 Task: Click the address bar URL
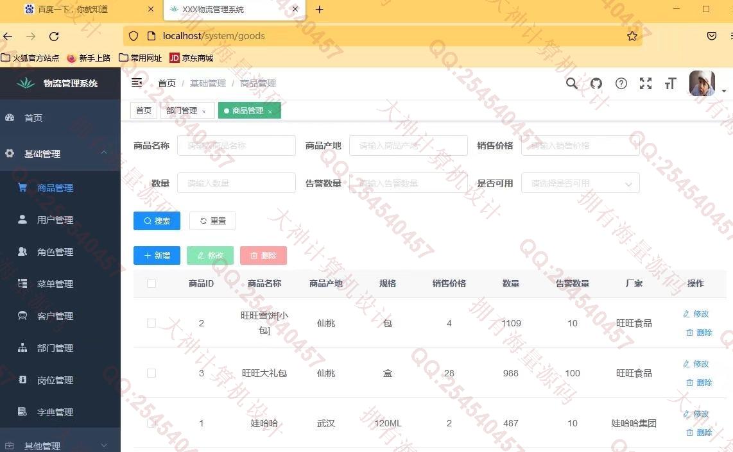point(214,36)
